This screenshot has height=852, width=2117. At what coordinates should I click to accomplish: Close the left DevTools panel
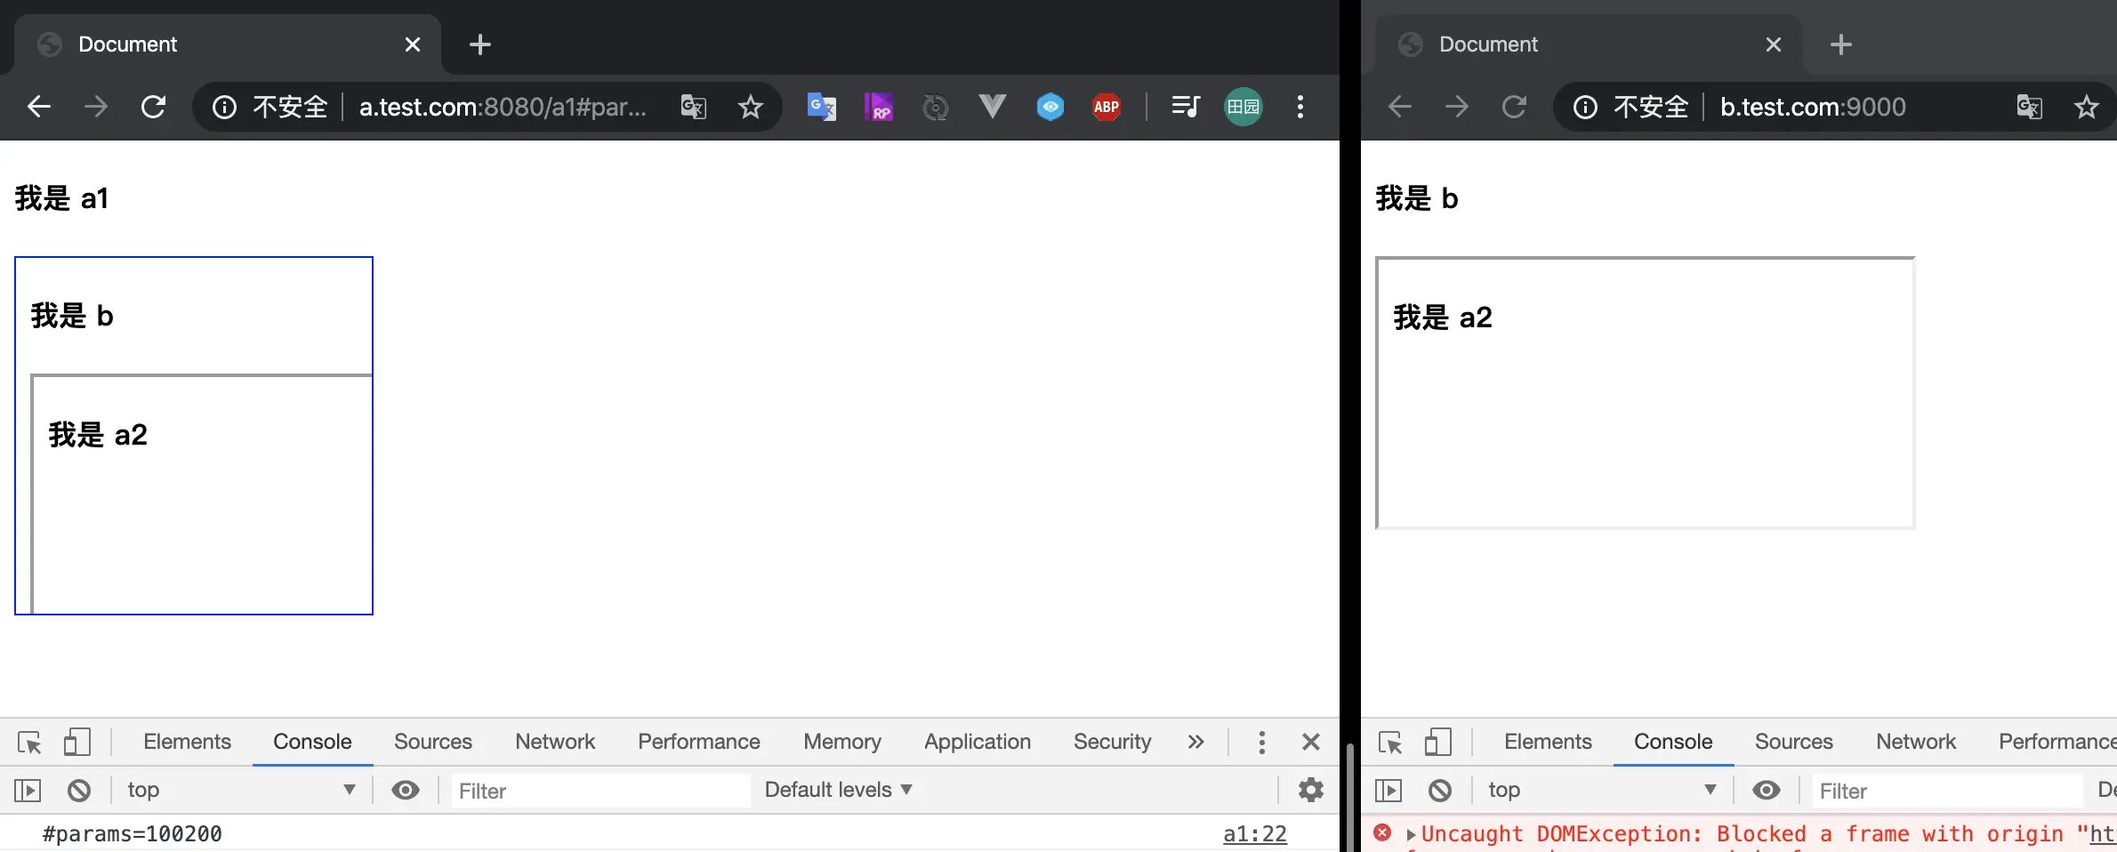click(1311, 742)
